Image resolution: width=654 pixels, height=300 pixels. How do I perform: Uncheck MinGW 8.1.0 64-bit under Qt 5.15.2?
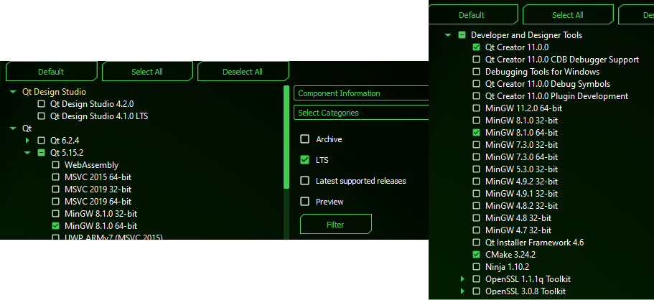tap(55, 226)
